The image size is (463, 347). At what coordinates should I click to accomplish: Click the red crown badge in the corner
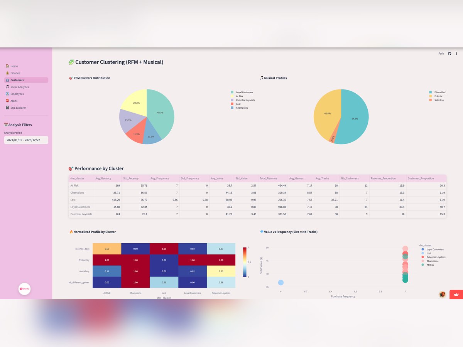pos(456,294)
